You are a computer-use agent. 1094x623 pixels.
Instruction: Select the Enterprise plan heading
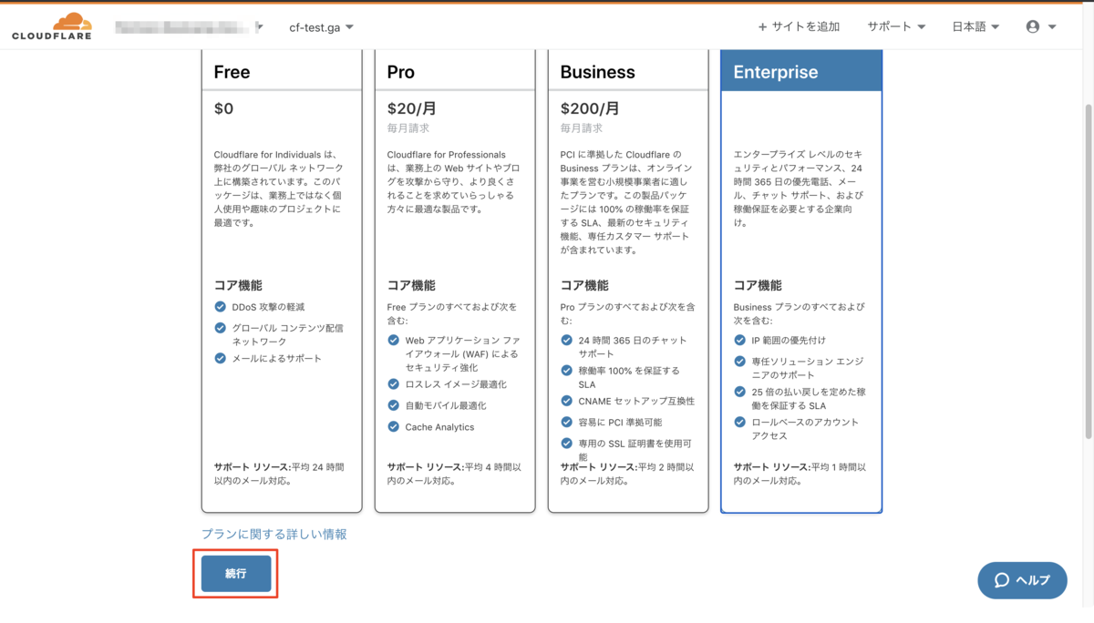(x=776, y=72)
